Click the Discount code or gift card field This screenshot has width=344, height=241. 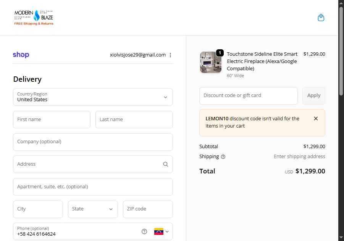coord(248,96)
